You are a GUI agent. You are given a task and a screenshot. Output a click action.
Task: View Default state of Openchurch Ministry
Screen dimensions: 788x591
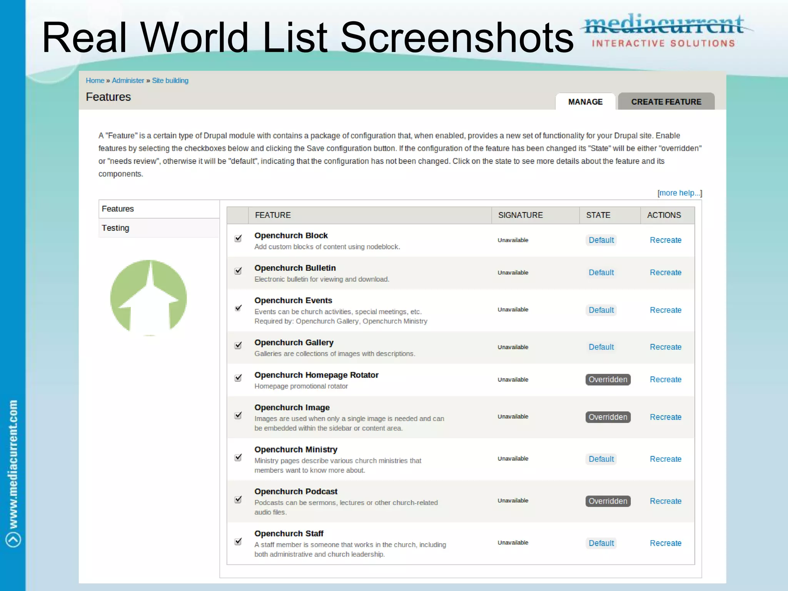click(x=601, y=459)
